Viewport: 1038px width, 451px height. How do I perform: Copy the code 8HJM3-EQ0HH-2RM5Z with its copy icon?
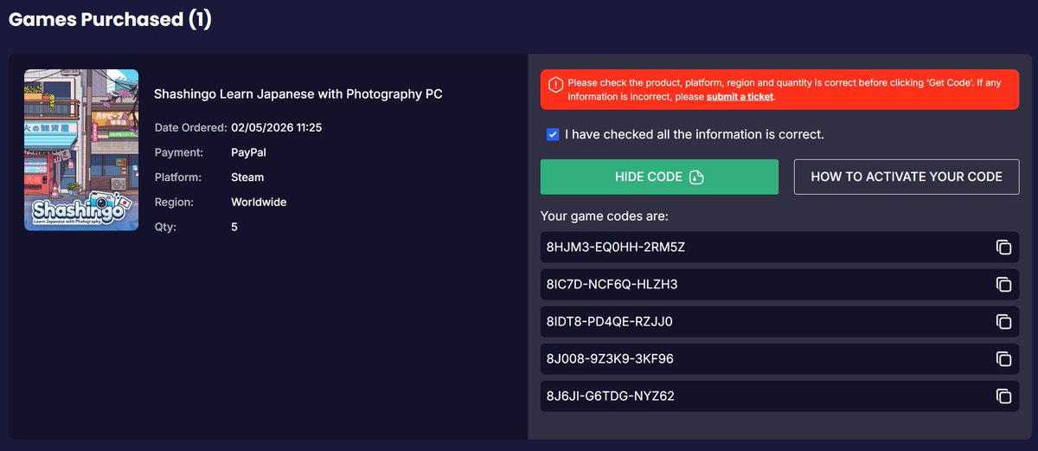point(1003,248)
